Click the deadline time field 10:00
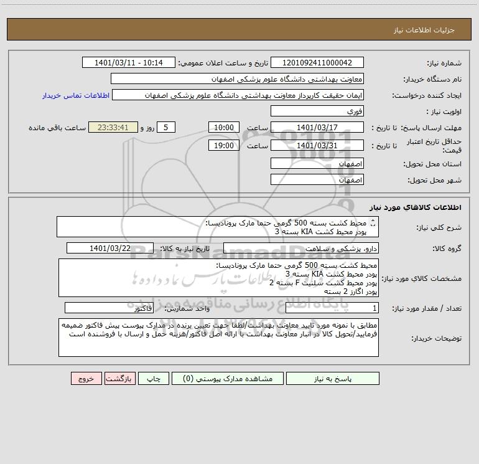This screenshot has height=464, width=479. tap(223, 128)
